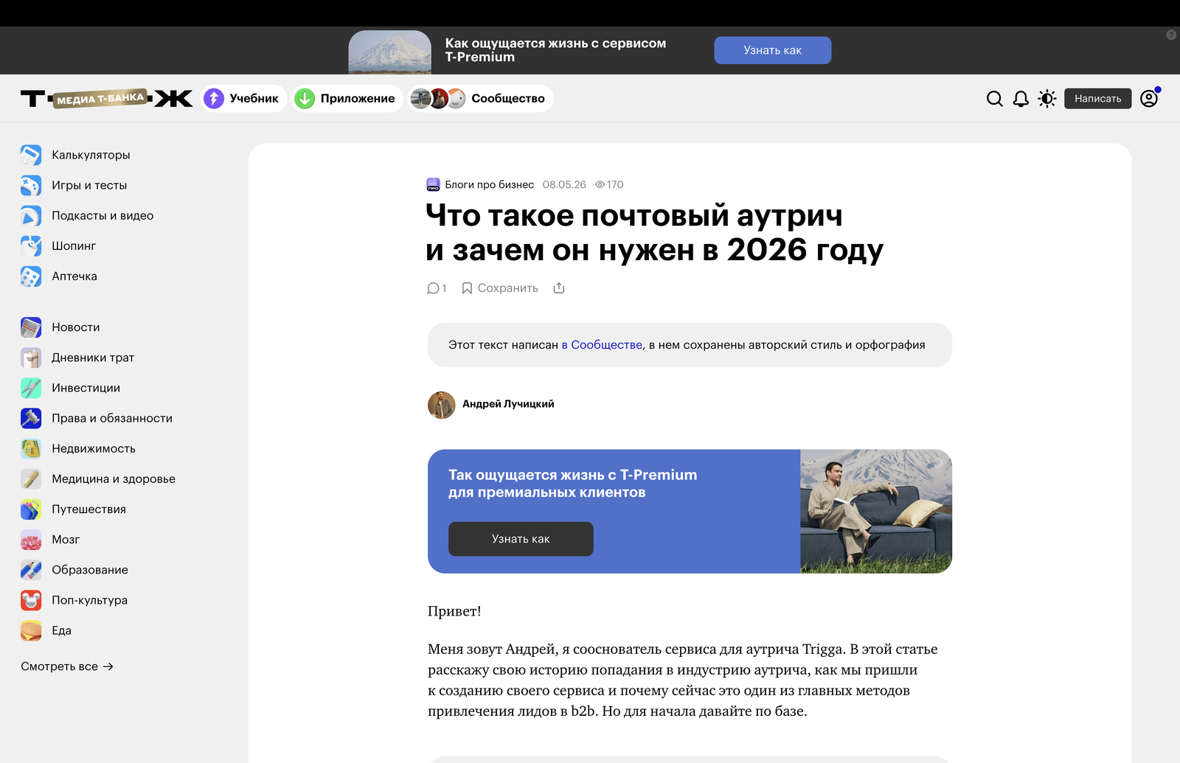Click the Приложение download arrow icon
The width and height of the screenshot is (1180, 763).
(x=305, y=98)
